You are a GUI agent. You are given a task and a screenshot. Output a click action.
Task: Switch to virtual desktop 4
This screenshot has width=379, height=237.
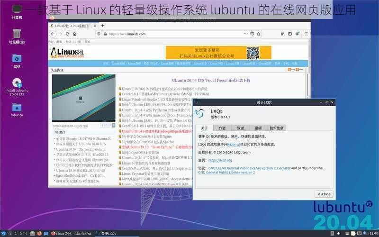27,234
